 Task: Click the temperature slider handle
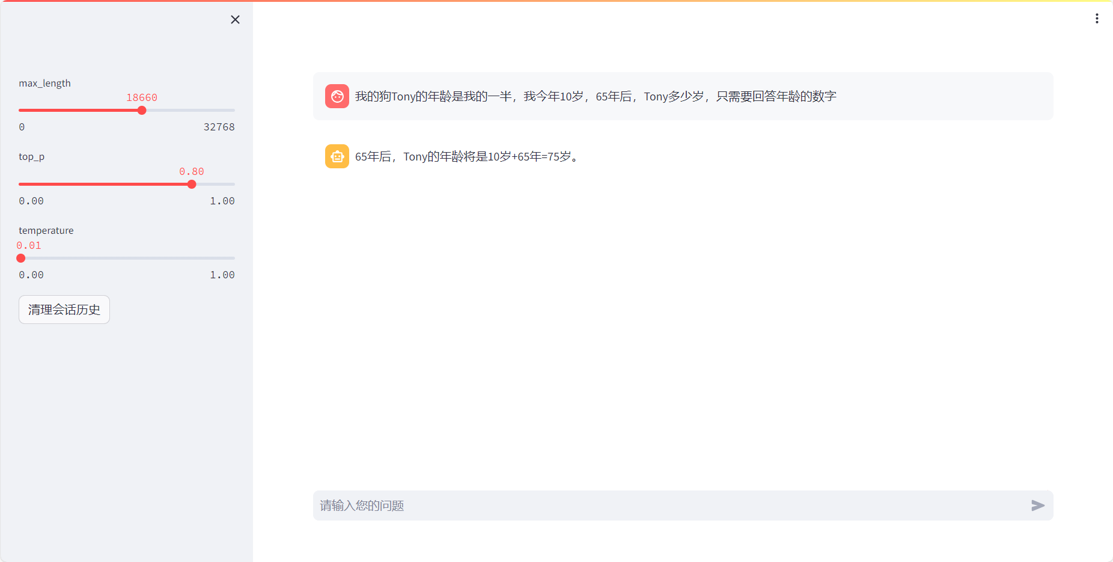(21, 258)
